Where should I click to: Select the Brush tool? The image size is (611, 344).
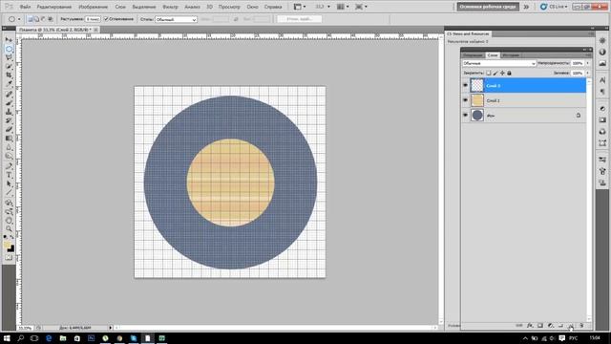tap(9, 103)
